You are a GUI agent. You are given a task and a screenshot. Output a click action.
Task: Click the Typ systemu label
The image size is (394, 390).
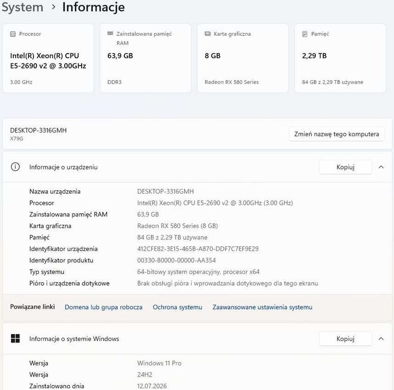tap(47, 272)
